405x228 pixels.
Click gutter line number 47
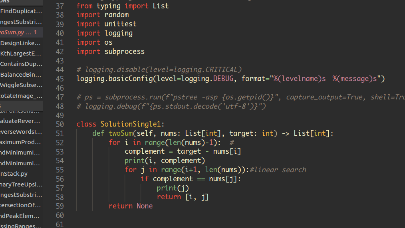click(x=60, y=97)
